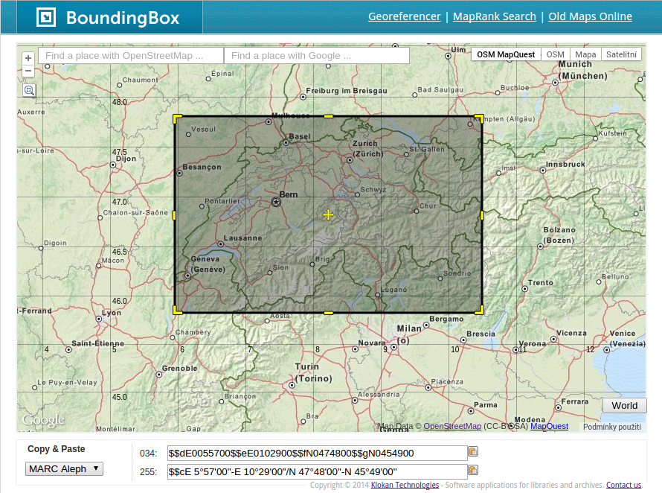Screen dimensions: 662x493
Task: Open the MARC Aleph format dropdown
Action: (64, 469)
